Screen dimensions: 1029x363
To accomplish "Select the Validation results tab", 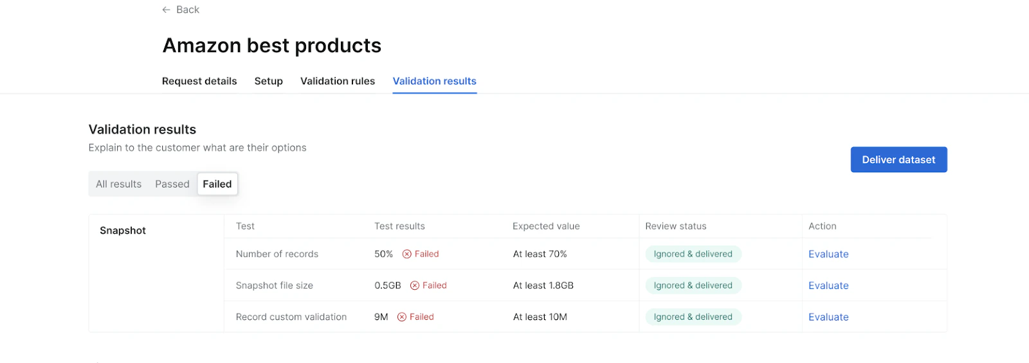I will click(435, 81).
